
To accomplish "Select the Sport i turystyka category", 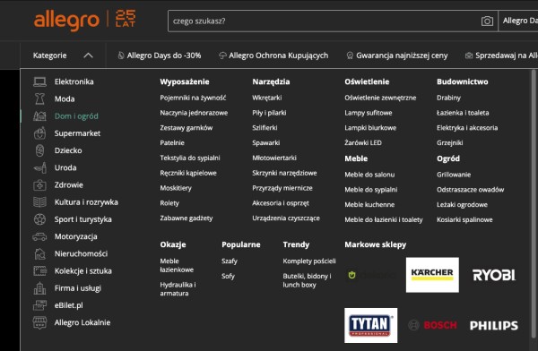I will pyautogui.click(x=83, y=219).
